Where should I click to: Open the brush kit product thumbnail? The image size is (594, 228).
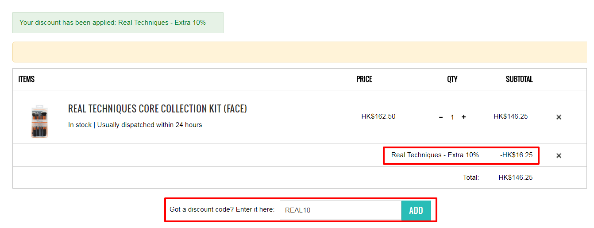click(x=39, y=121)
